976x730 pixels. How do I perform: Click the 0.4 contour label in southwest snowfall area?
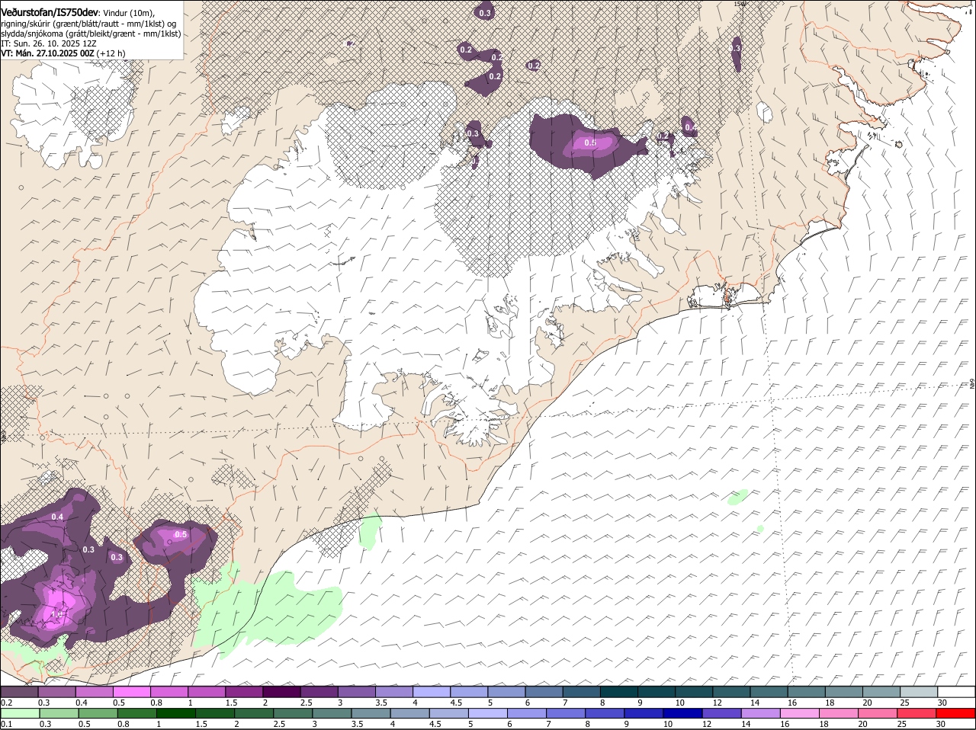pos(57,517)
